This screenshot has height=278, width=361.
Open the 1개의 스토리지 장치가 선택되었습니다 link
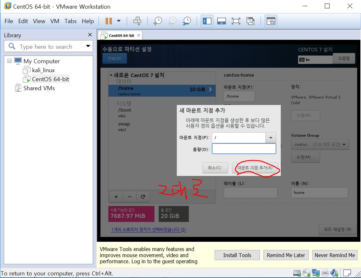click(148, 230)
